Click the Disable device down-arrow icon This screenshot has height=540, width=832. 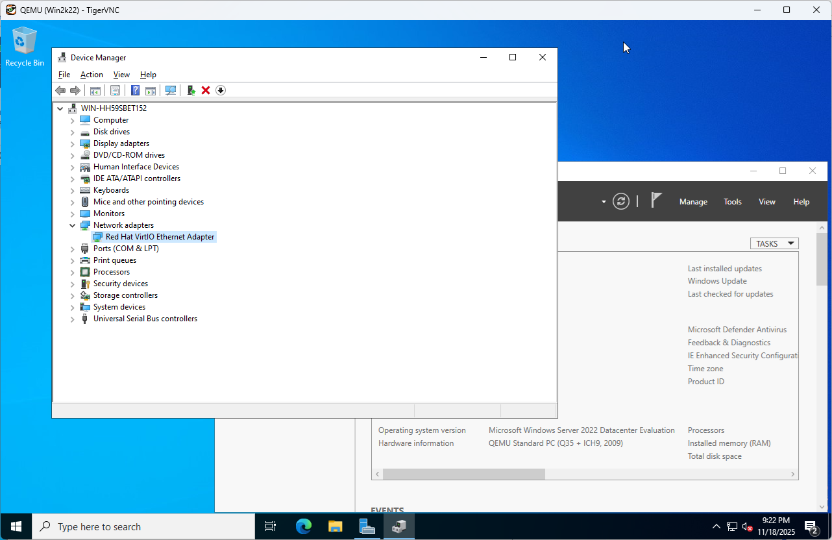point(221,90)
